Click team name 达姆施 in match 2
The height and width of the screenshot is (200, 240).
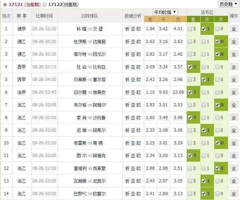[99, 42]
